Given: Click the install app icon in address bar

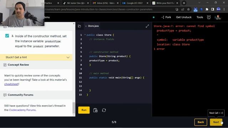Looking at the screenshot, I should (177, 10).
